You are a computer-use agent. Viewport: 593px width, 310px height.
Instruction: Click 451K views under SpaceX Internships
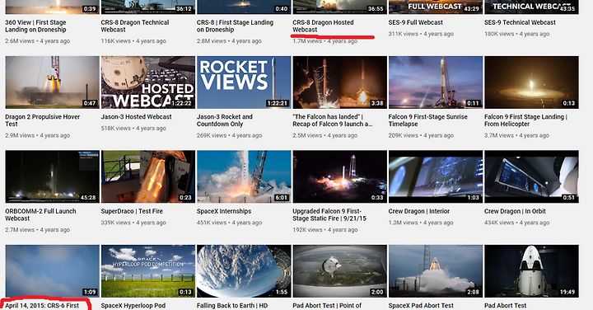[212, 223]
